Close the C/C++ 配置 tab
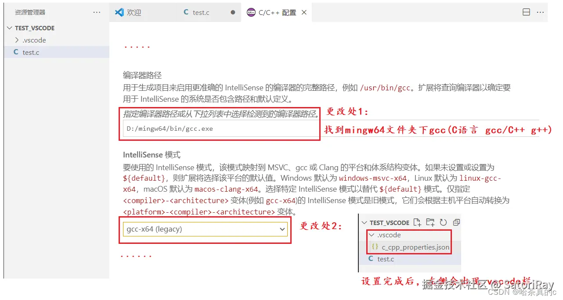 (x=304, y=12)
